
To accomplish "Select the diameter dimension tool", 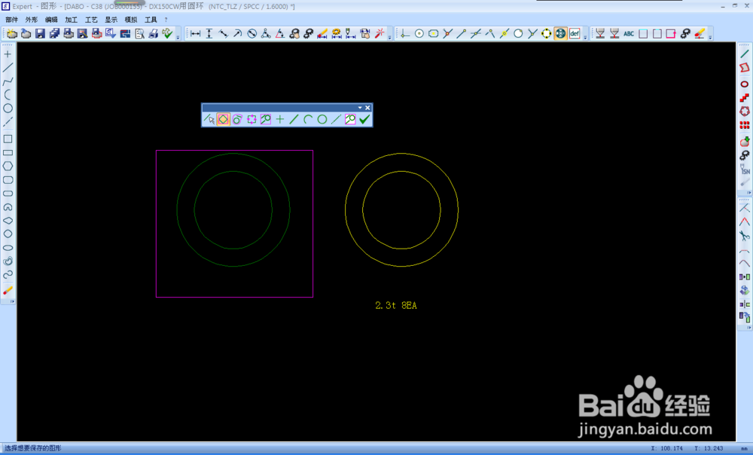I will (252, 34).
